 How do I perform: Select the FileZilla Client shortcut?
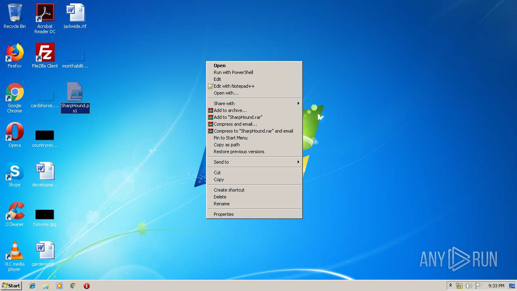click(x=45, y=56)
